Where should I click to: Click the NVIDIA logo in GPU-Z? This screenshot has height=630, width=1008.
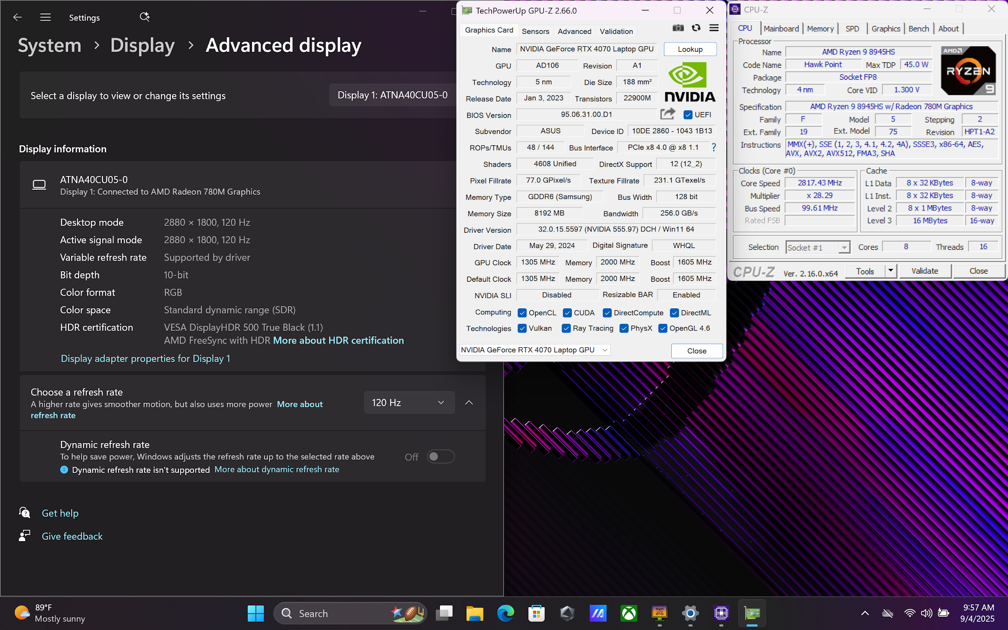coord(690,82)
